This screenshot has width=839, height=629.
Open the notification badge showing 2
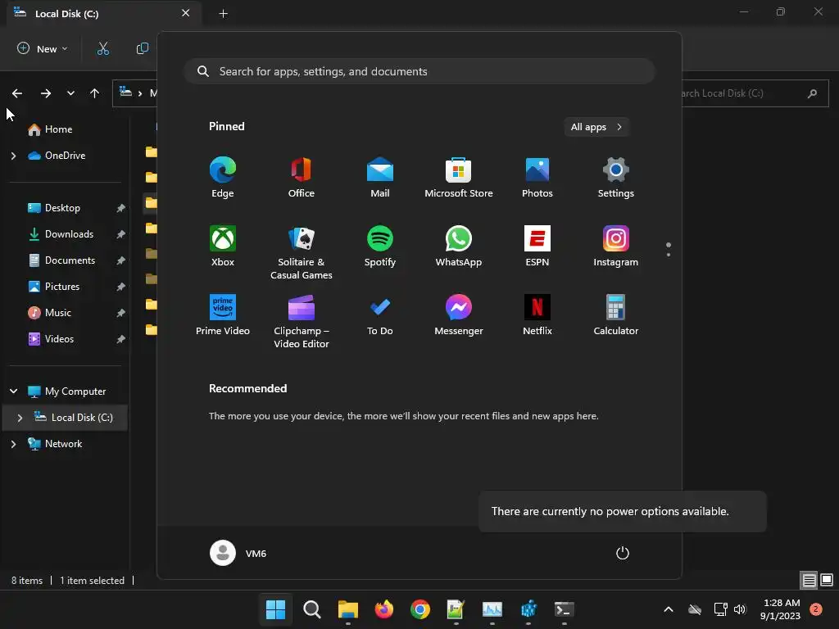coord(815,609)
